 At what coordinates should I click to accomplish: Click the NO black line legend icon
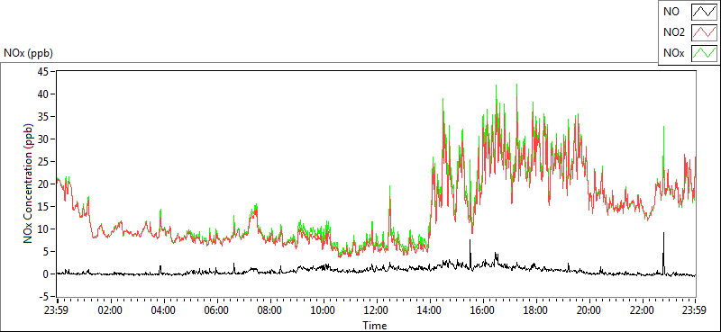pyautogui.click(x=704, y=12)
